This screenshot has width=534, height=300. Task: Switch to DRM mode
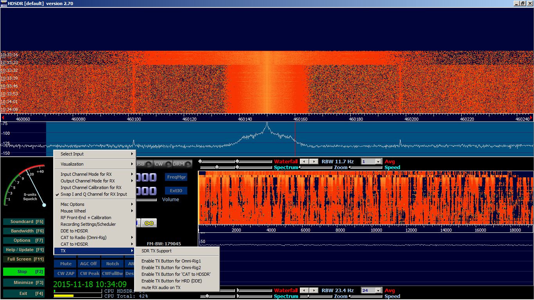tap(182, 164)
